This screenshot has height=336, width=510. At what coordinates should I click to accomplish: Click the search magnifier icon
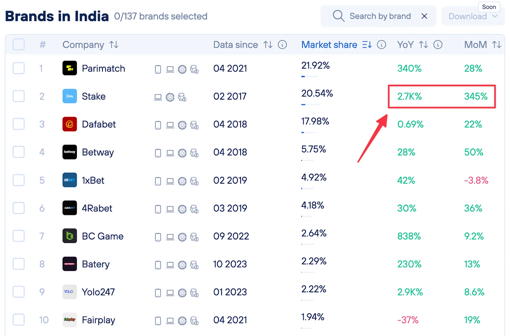pyautogui.click(x=338, y=16)
